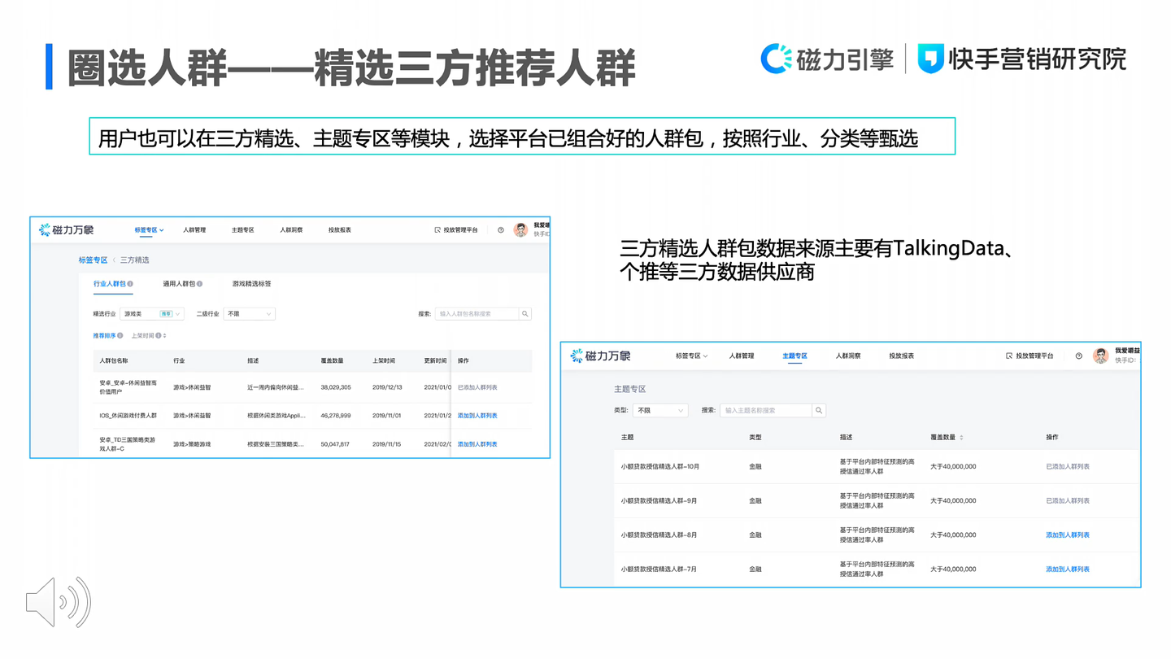
Task: Click 磁力引擎 logo in slide header
Action: [828, 59]
